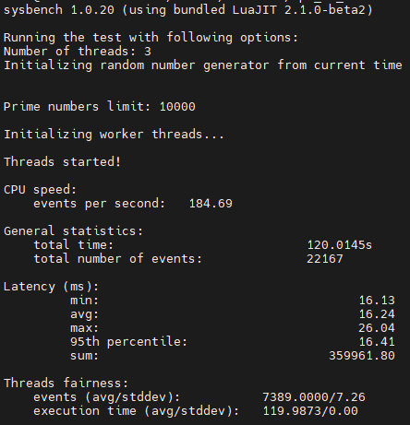Click the 'General statistics:' heading
Screen dimensions: 410x425
[74, 231]
